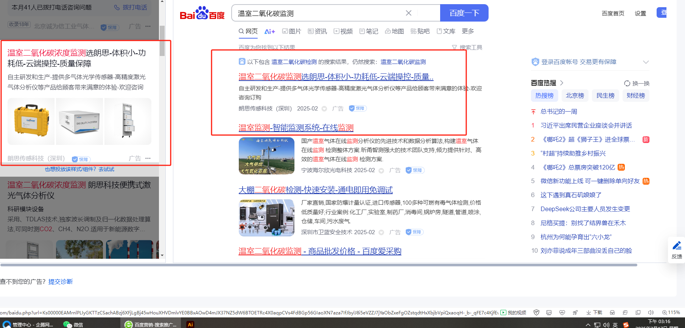Select the 热搜榜 tab
685x328 pixels.
544,96
